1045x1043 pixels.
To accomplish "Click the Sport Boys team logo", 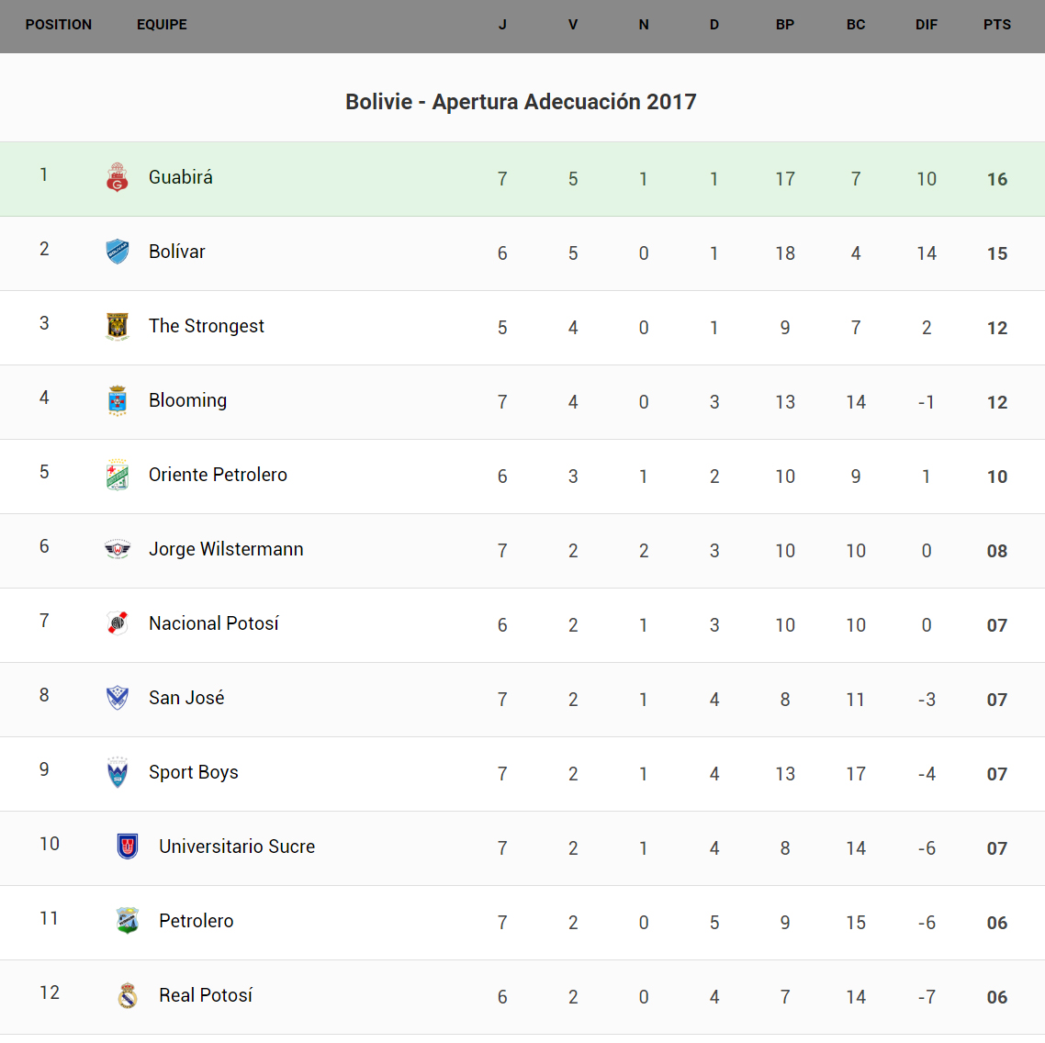I will click(x=118, y=772).
